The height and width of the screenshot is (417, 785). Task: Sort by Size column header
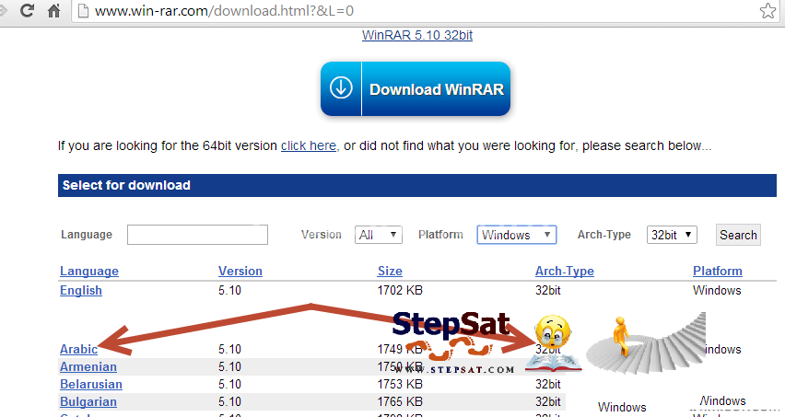390,272
